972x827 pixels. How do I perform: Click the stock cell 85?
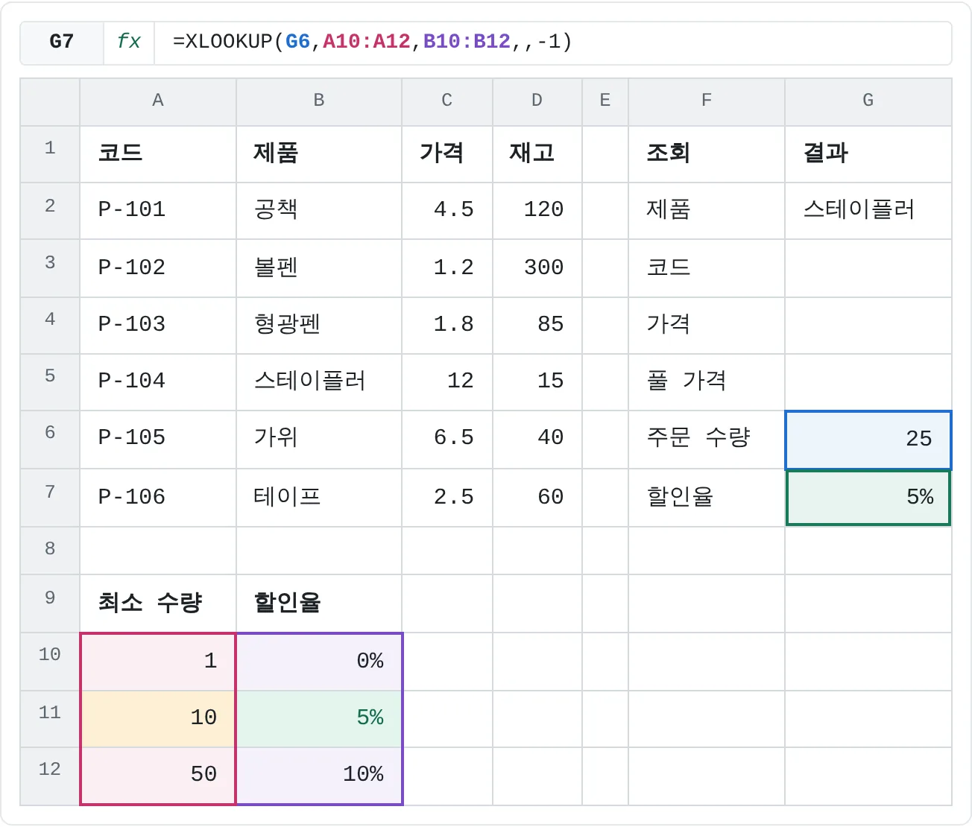tap(537, 326)
